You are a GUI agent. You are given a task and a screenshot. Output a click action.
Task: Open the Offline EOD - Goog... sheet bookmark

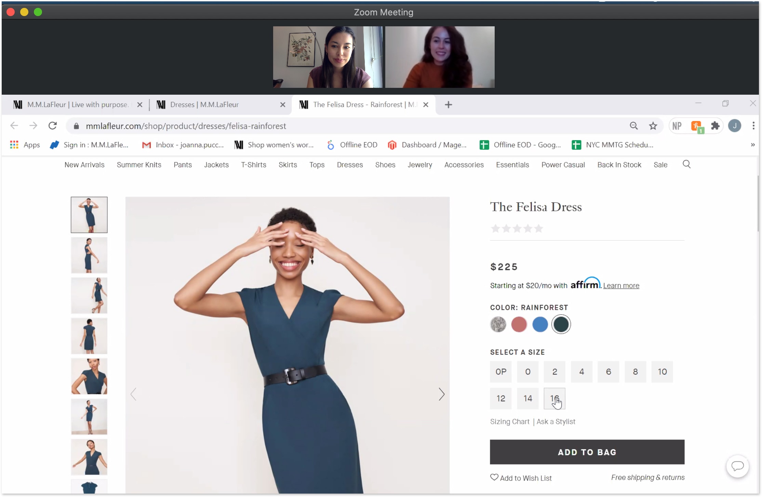point(520,145)
